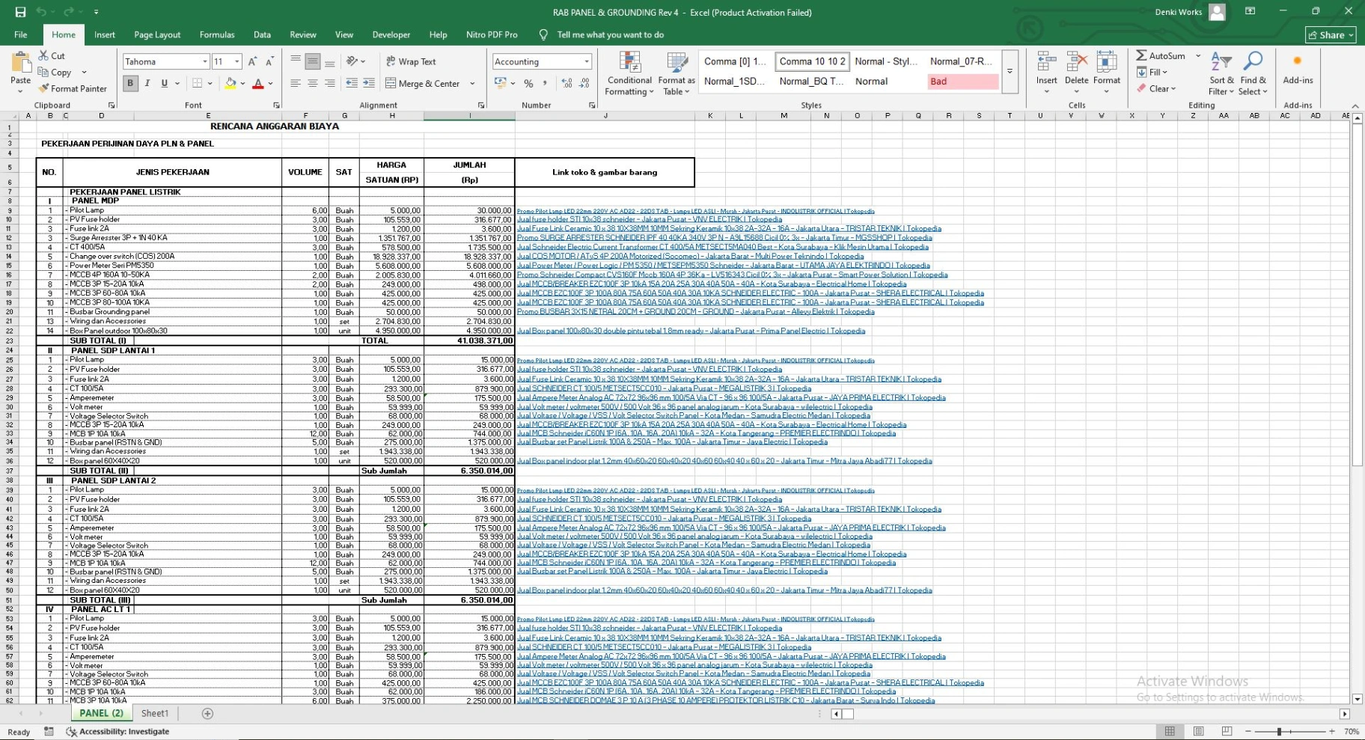Screen dimensions: 1365x740
Task: Open the Tahoma font name dropdown
Action: click(x=204, y=61)
